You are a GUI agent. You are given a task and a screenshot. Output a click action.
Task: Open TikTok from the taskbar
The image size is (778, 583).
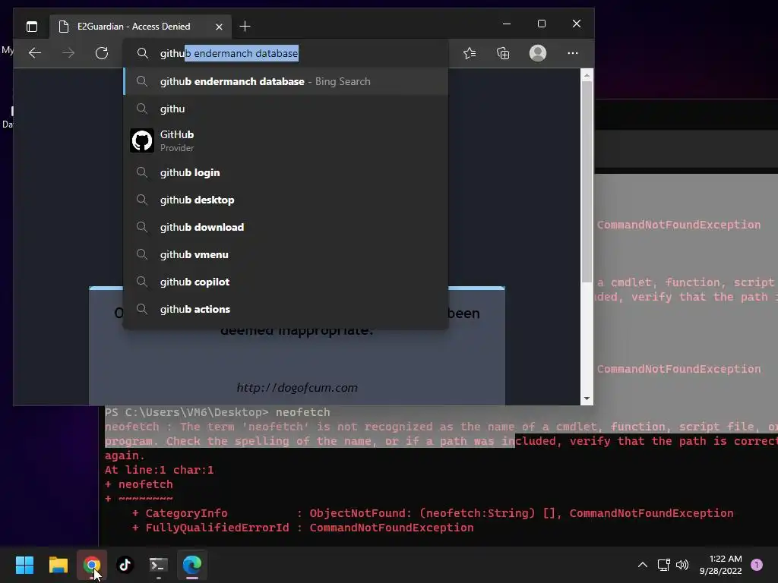(125, 565)
